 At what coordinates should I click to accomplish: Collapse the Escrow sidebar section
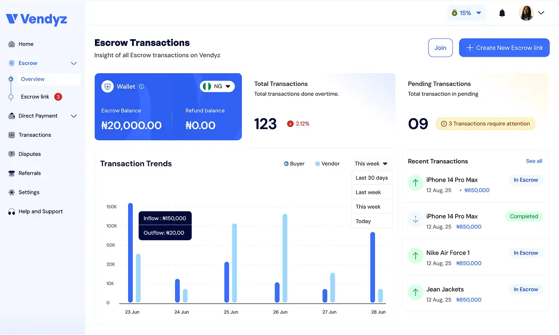(x=74, y=63)
